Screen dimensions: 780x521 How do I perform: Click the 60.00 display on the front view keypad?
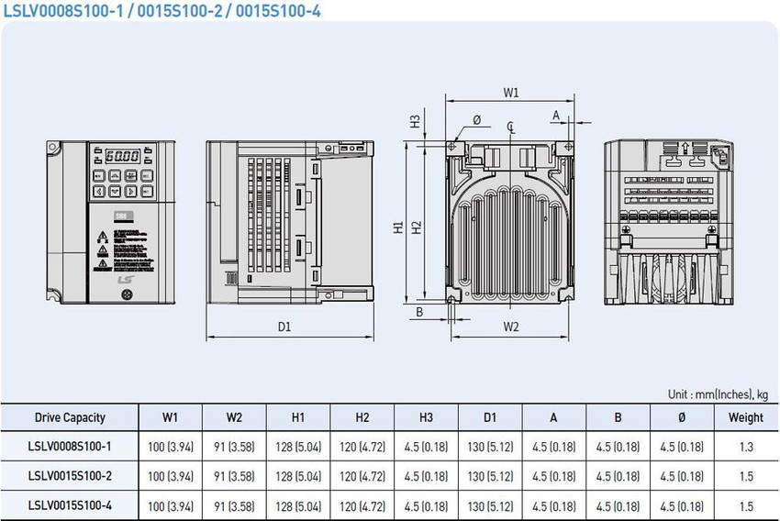[122, 156]
